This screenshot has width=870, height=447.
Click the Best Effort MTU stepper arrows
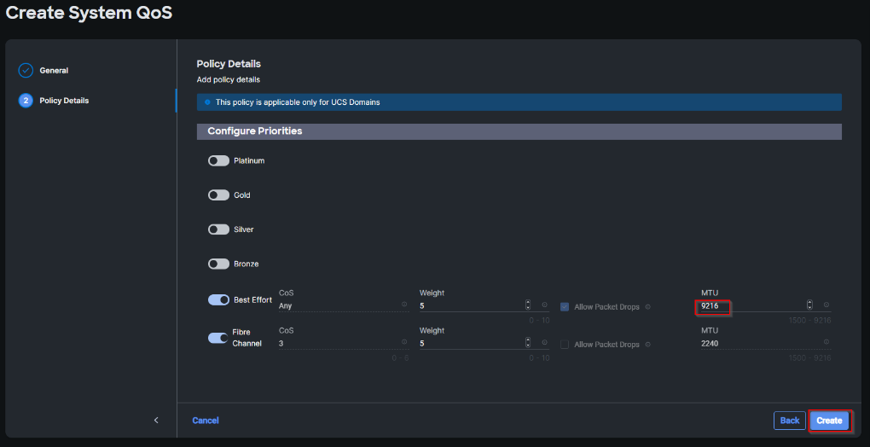pos(809,305)
